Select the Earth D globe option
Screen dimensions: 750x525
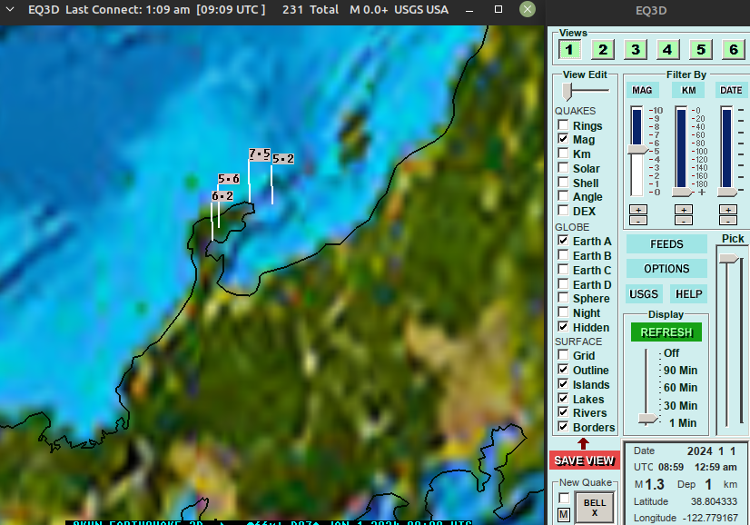(x=564, y=283)
